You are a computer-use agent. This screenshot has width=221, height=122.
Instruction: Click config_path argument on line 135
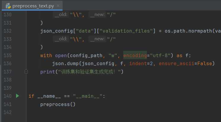(86, 56)
